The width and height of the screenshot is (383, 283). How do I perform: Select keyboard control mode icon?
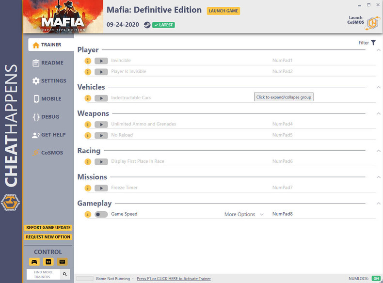(62, 262)
